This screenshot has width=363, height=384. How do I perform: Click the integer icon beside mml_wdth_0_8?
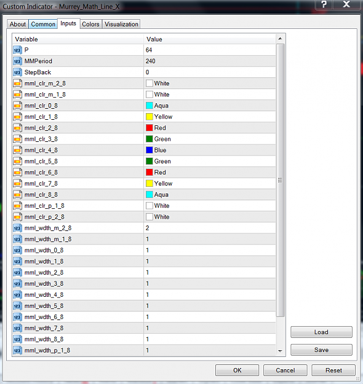coord(17,250)
